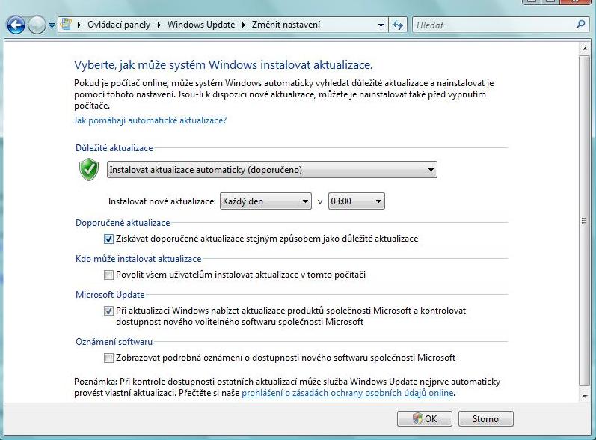
Task: Click the vertical scrollbar thumb
Action: [x=585, y=221]
